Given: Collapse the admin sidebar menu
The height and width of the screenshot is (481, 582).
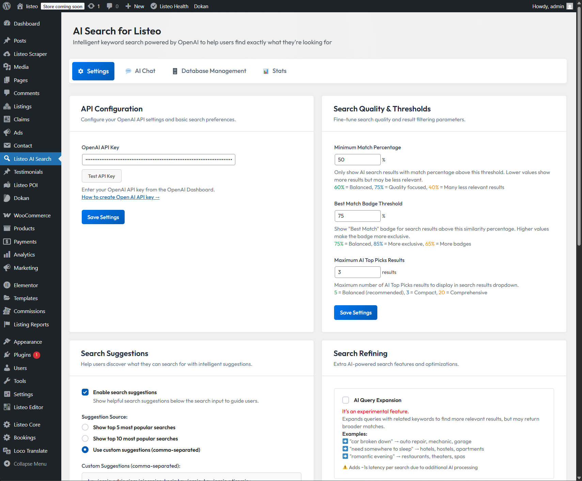Looking at the screenshot, I should [x=30, y=464].
